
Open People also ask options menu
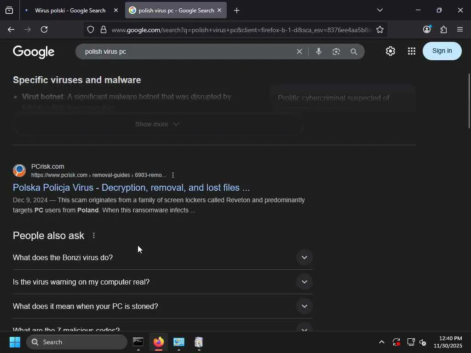tap(94, 236)
